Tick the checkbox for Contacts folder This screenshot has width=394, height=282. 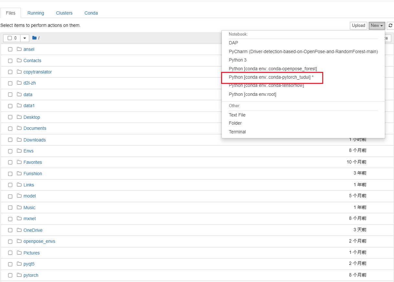coord(10,61)
